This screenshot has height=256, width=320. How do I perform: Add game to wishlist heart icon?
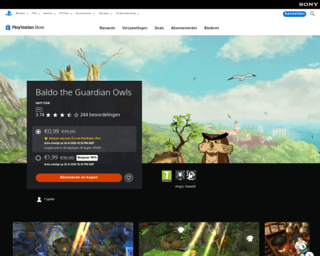pos(129,178)
